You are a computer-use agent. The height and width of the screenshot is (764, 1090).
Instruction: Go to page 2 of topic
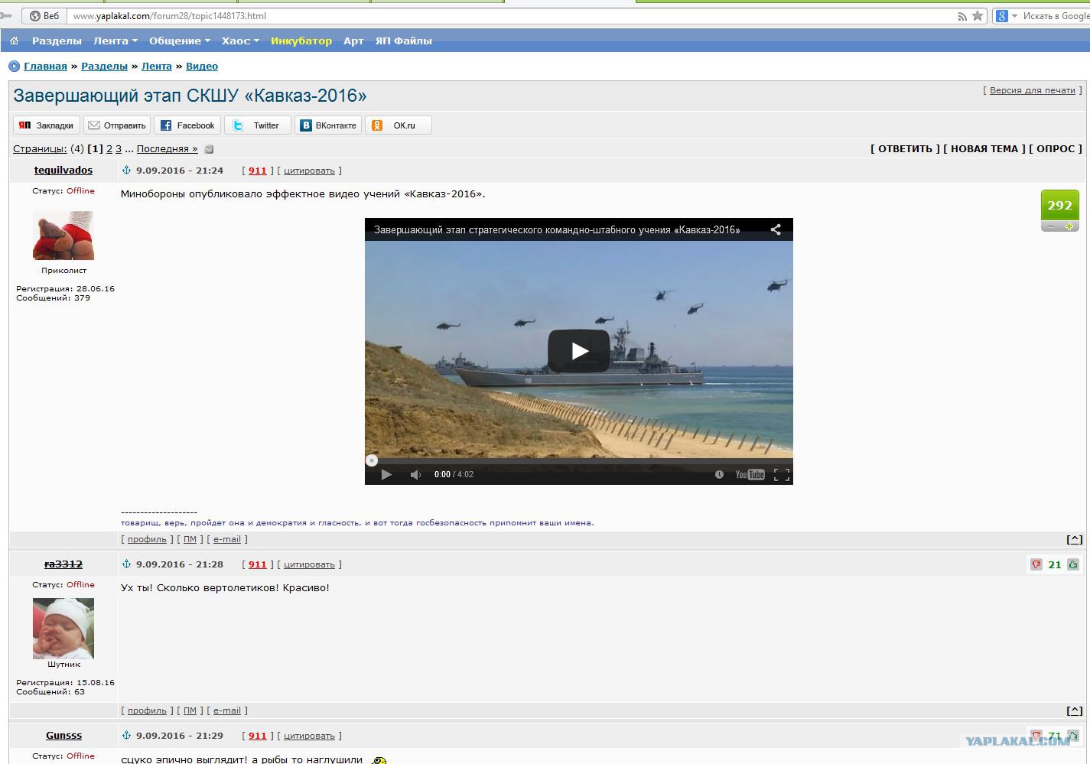coord(109,149)
